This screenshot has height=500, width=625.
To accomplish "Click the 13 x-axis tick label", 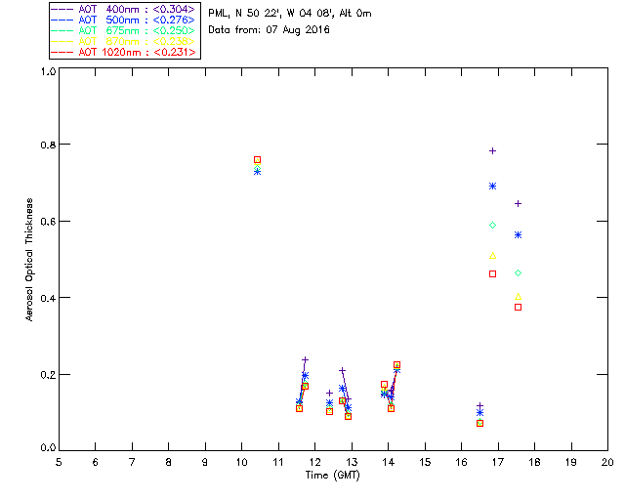I will pos(352,462).
